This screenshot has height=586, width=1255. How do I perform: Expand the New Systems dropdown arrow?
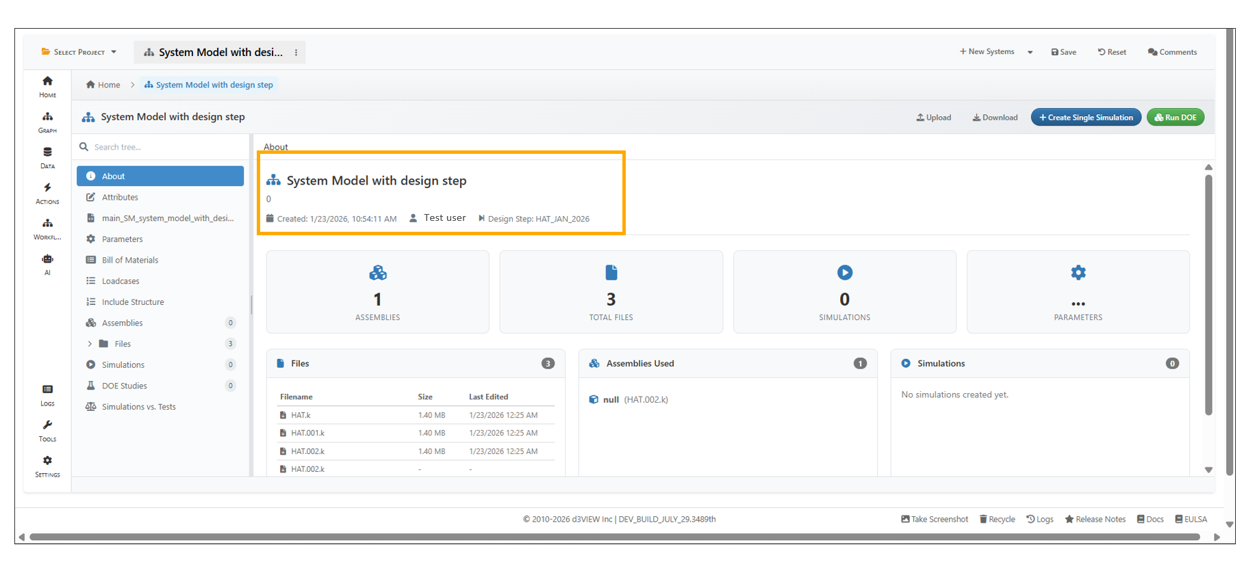1030,52
